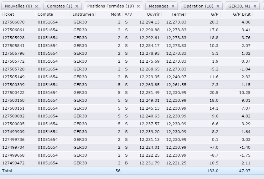Close the Opération tab x icon

[x=218, y=6]
